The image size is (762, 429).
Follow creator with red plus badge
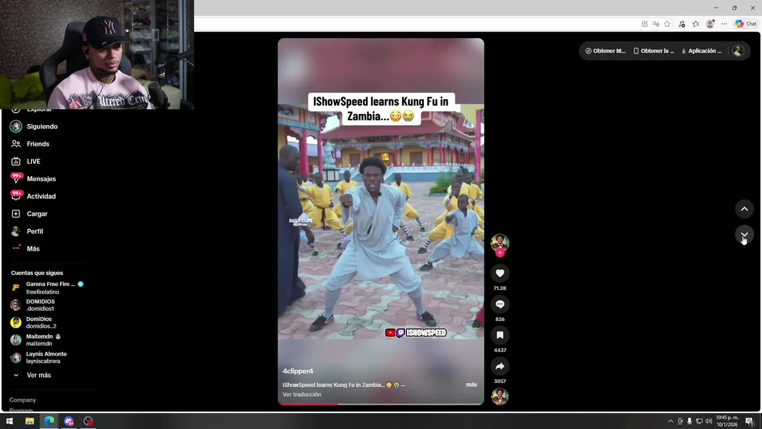[x=500, y=253]
